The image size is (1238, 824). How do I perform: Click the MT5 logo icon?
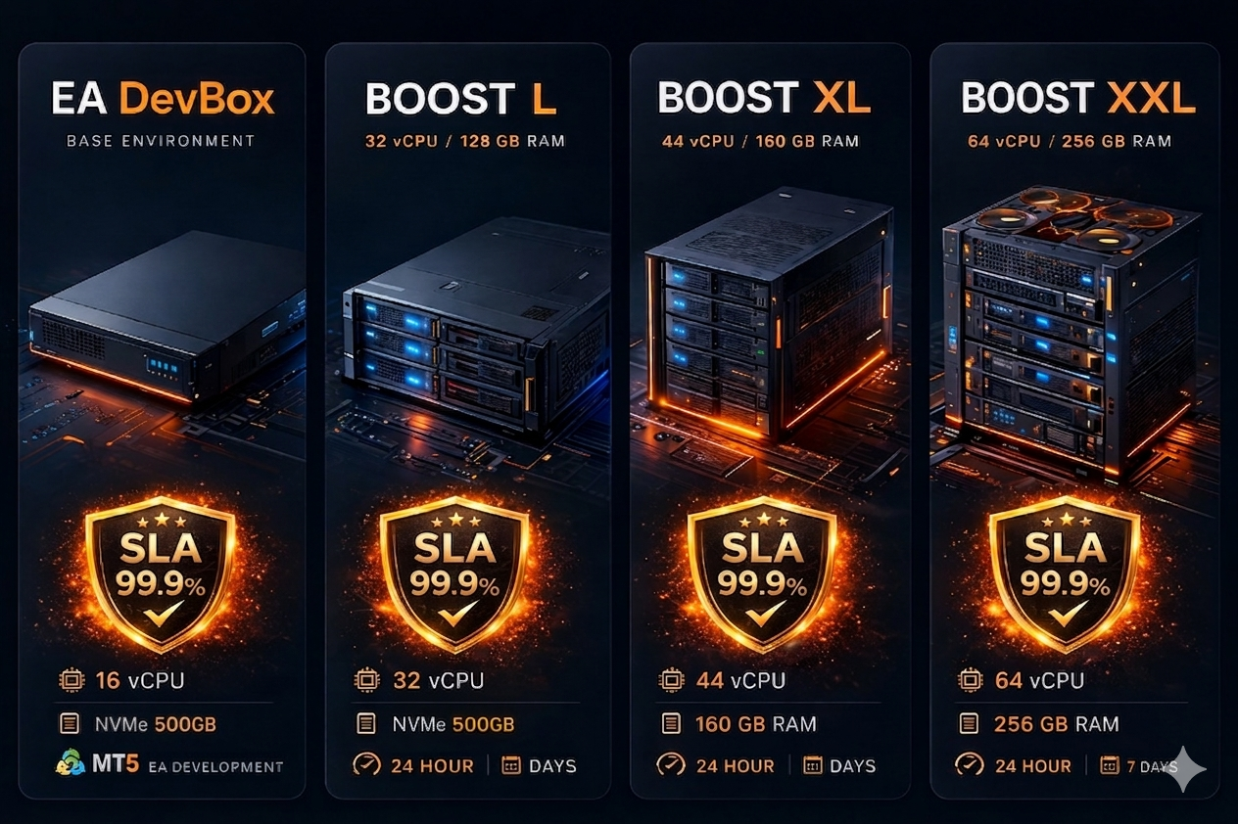(x=70, y=765)
